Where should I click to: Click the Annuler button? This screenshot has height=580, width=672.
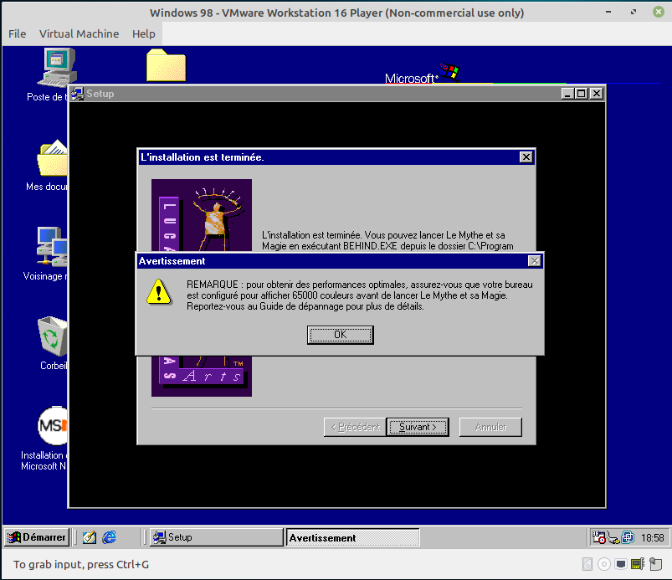pyautogui.click(x=490, y=427)
